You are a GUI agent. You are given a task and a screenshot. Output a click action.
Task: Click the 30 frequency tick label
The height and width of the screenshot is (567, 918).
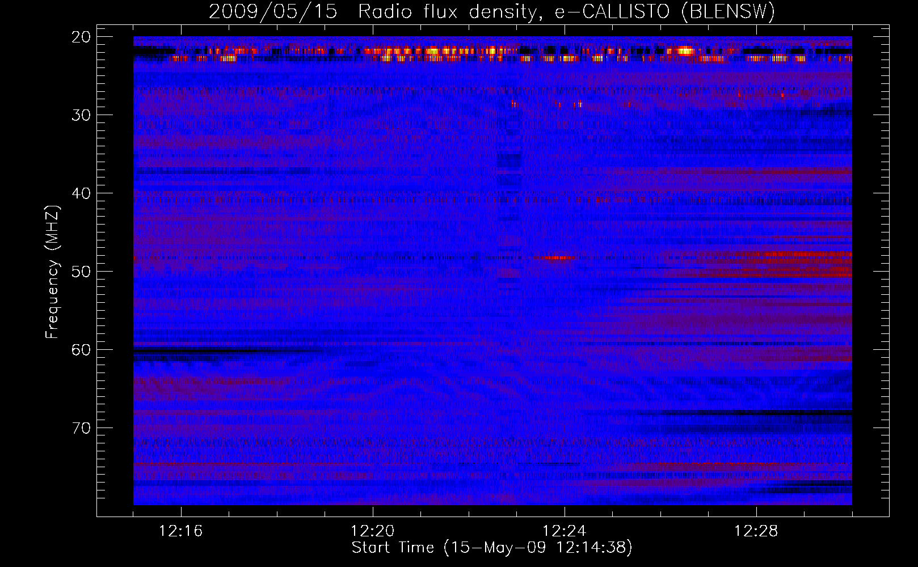click(x=82, y=115)
